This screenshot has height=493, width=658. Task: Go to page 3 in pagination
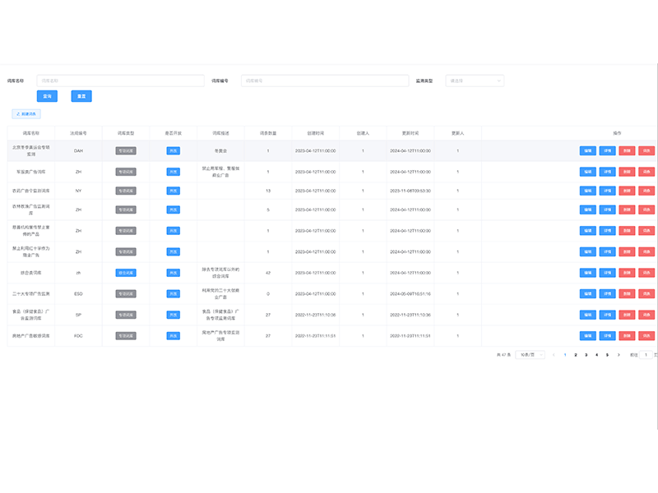(586, 355)
